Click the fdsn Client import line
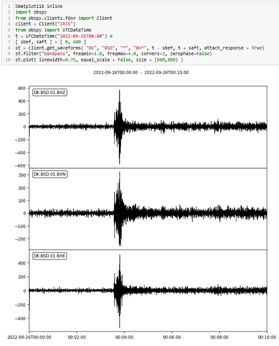This screenshot has height=346, width=279. pyautogui.click(x=64, y=18)
